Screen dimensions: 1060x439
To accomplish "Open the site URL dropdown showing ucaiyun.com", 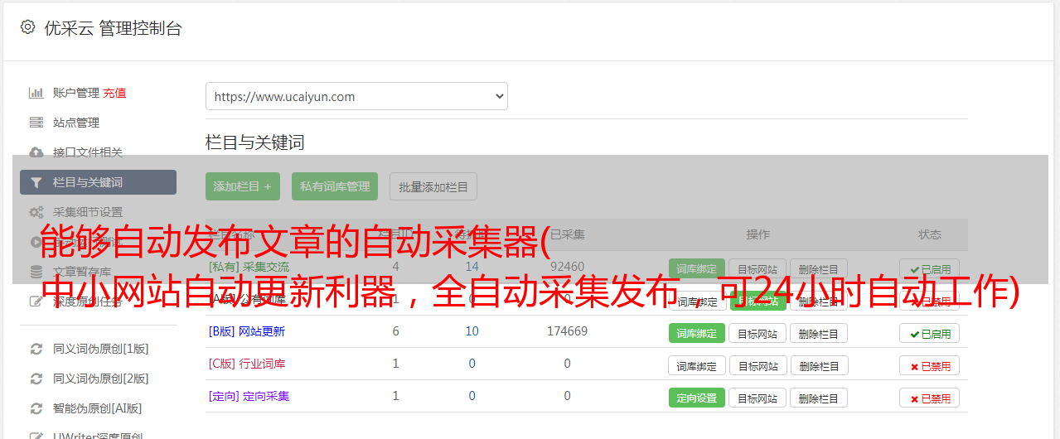I will 356,96.
